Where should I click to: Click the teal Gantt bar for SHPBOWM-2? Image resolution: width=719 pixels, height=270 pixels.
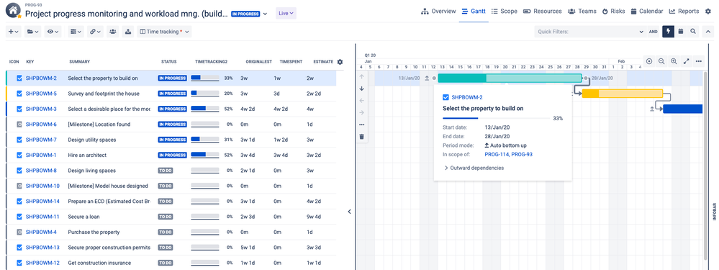tap(510, 78)
